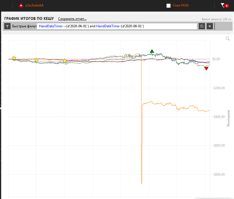Click the 'Стоп HUD' label
This screenshot has width=234, height=199.
[x=180, y=5]
